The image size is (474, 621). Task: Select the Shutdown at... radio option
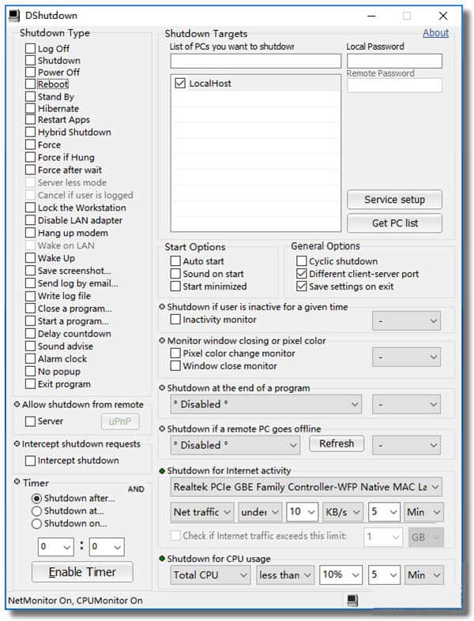(36, 511)
